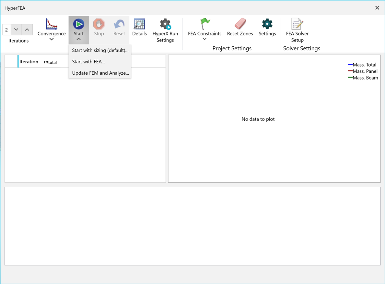Image resolution: width=385 pixels, height=284 pixels.
Task: Open HyperX Run Settings gear icon
Action: pos(165,24)
